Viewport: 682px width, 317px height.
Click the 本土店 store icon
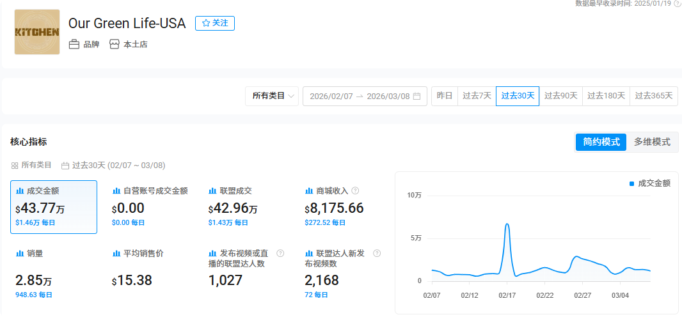tap(115, 45)
